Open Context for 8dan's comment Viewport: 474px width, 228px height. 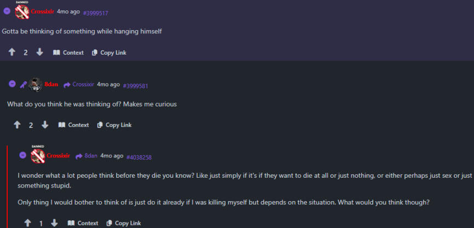point(73,125)
